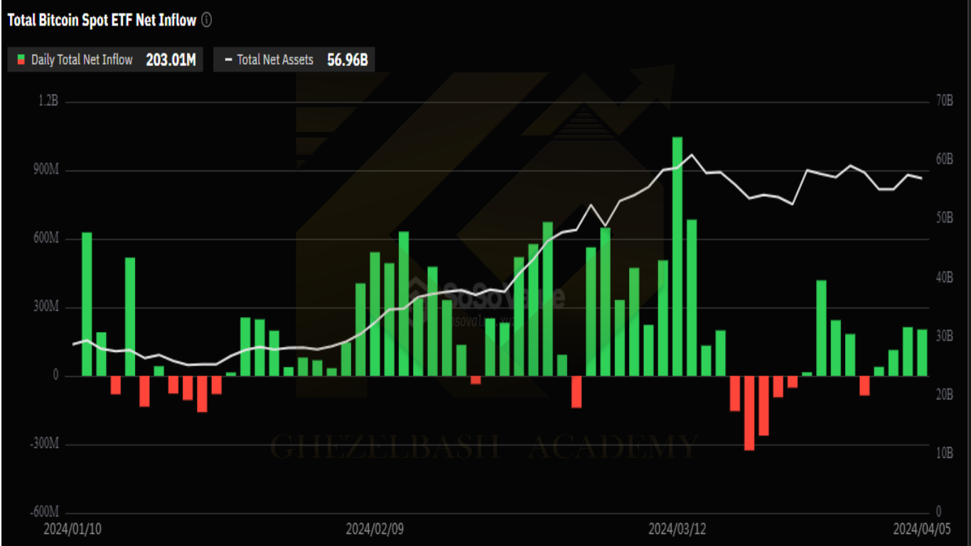
Task: Click the 10B right axis label
Action: [x=944, y=454]
